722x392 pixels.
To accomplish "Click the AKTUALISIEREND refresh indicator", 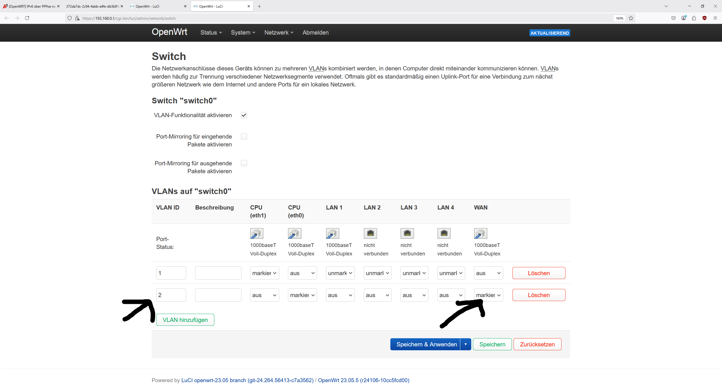I will coord(550,33).
